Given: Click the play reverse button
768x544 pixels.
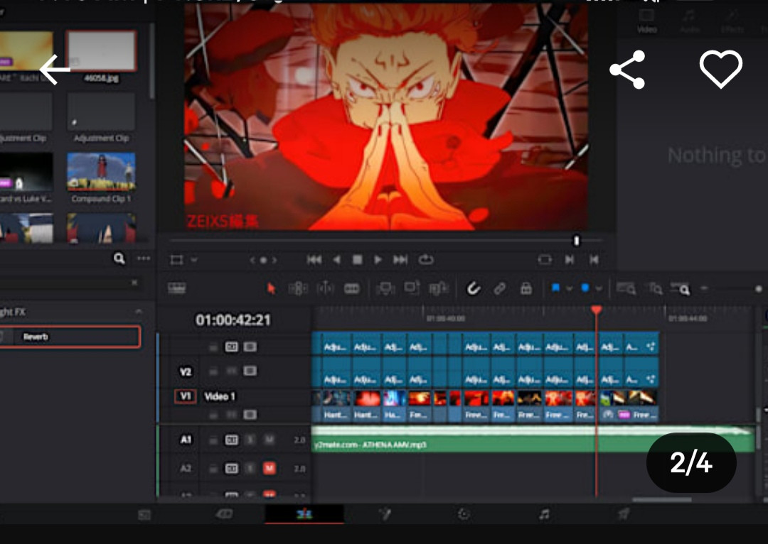Looking at the screenshot, I should pos(336,260).
